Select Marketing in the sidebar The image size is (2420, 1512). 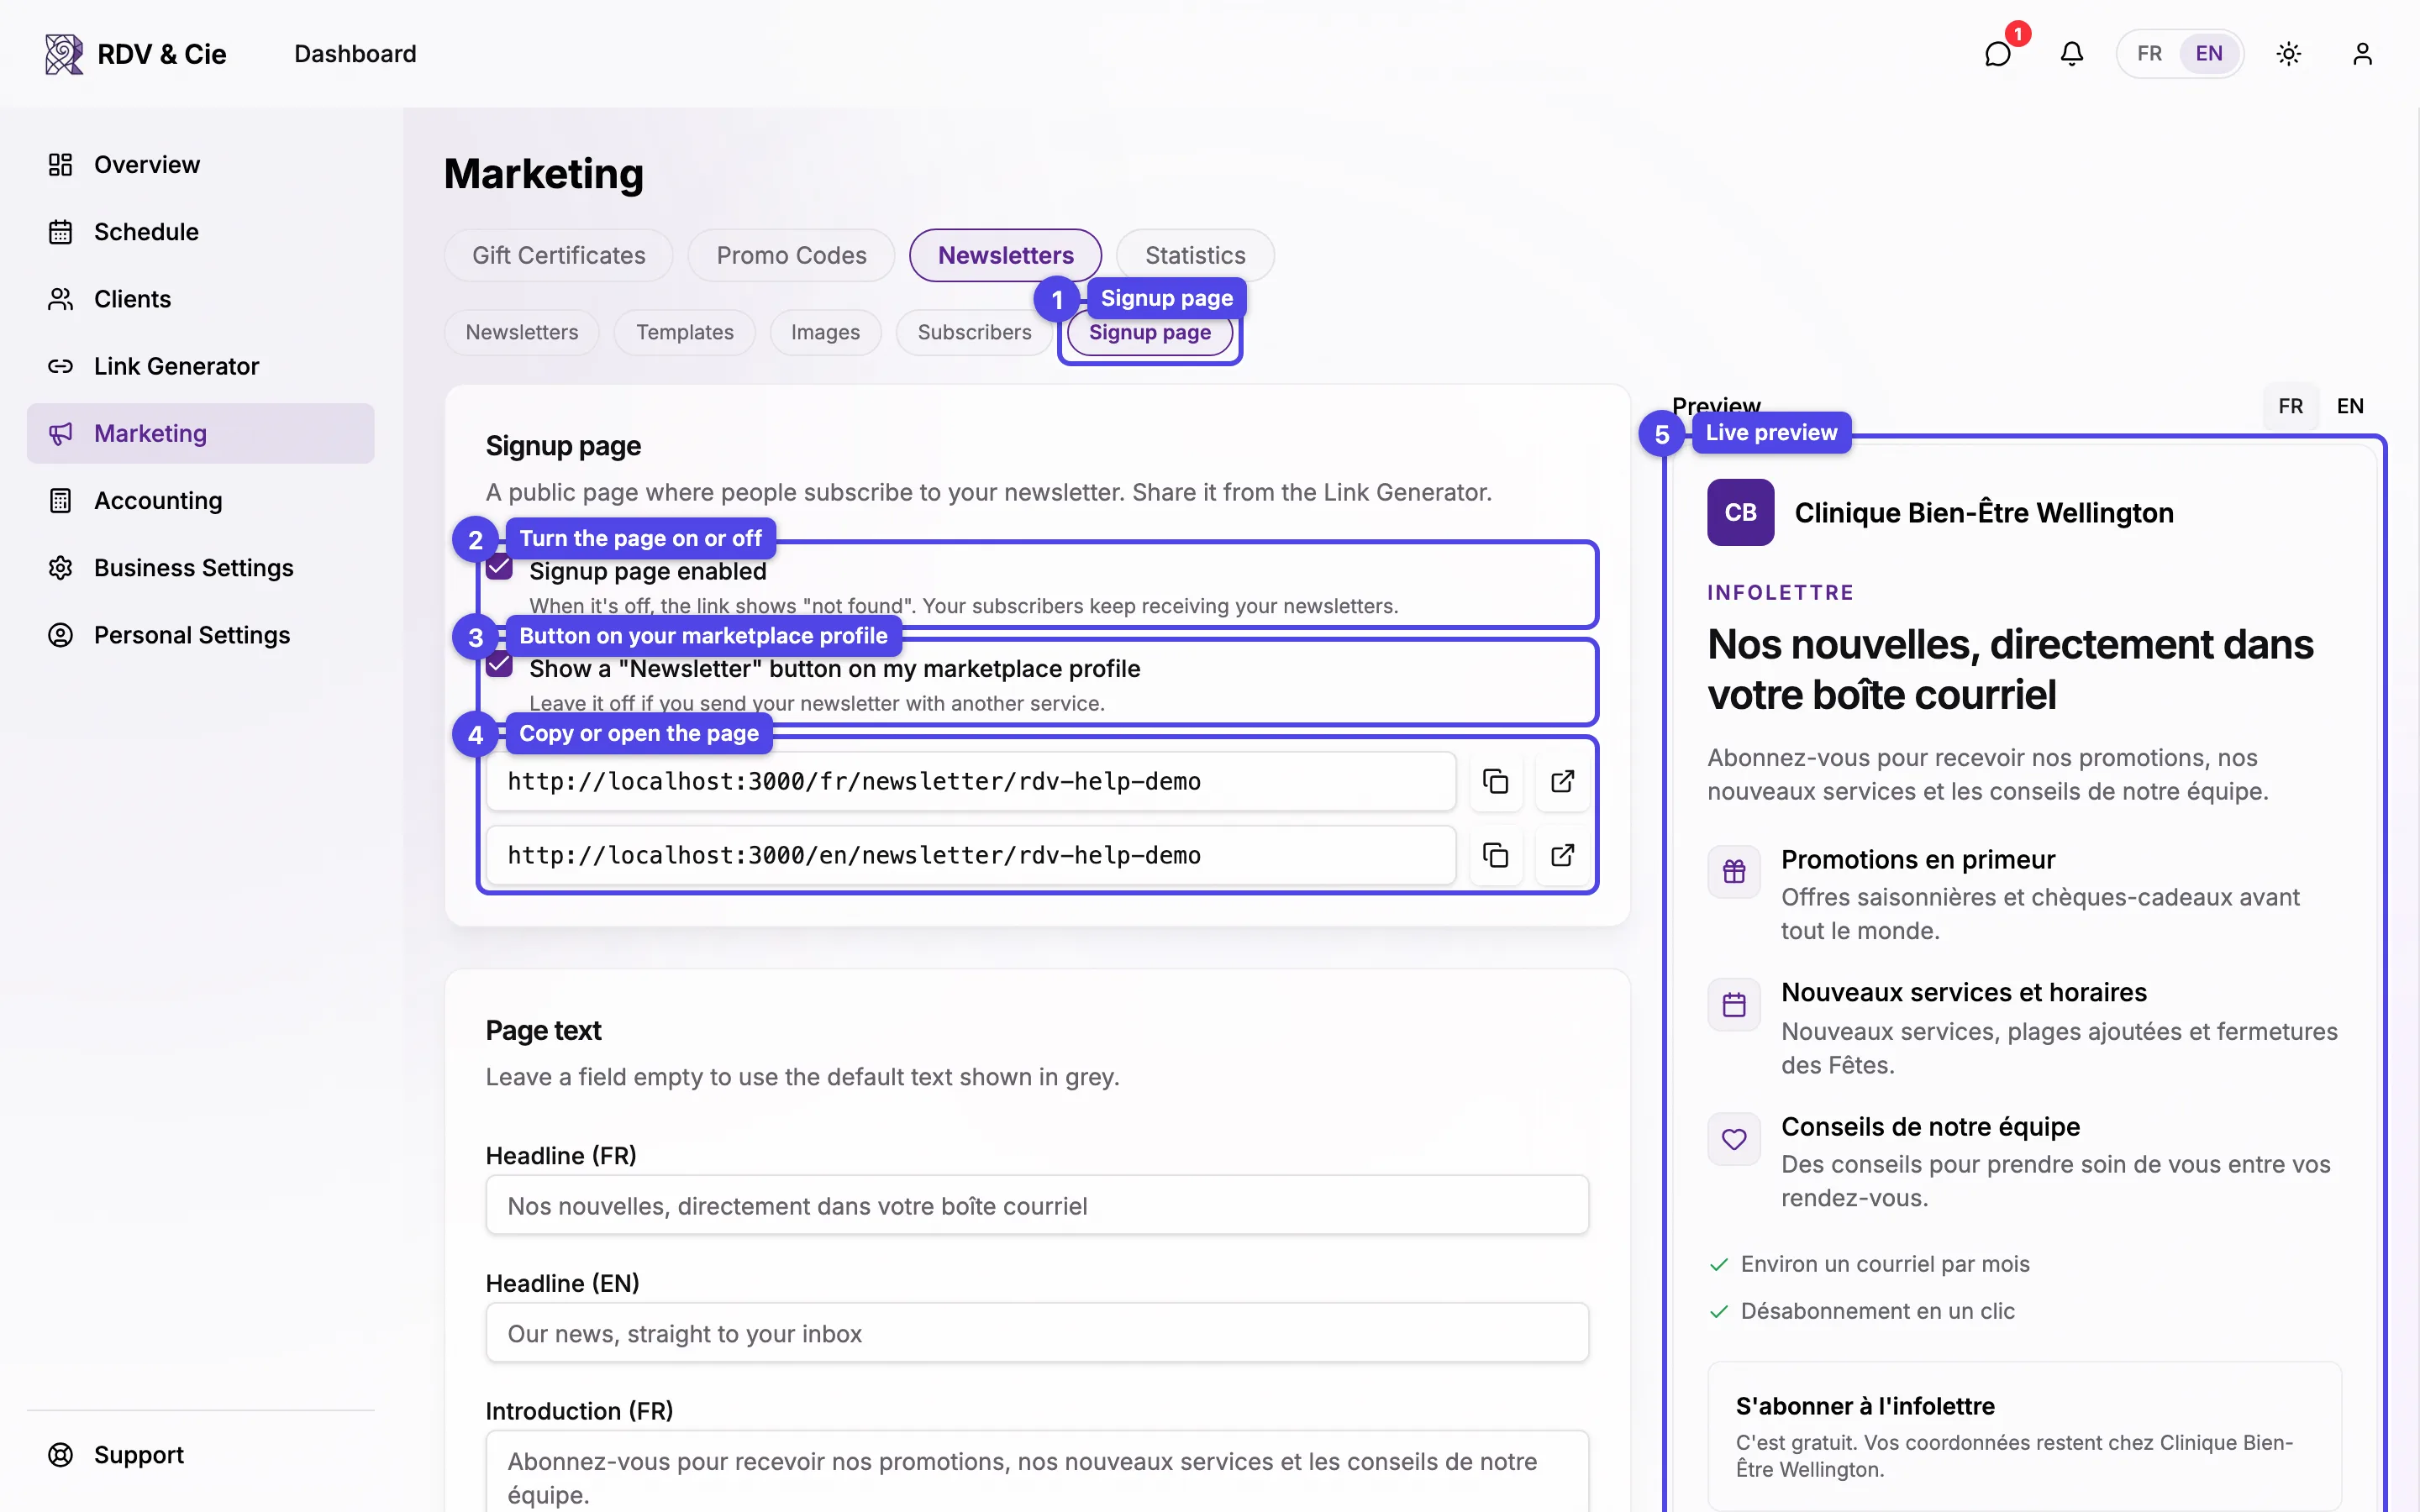pyautogui.click(x=200, y=433)
